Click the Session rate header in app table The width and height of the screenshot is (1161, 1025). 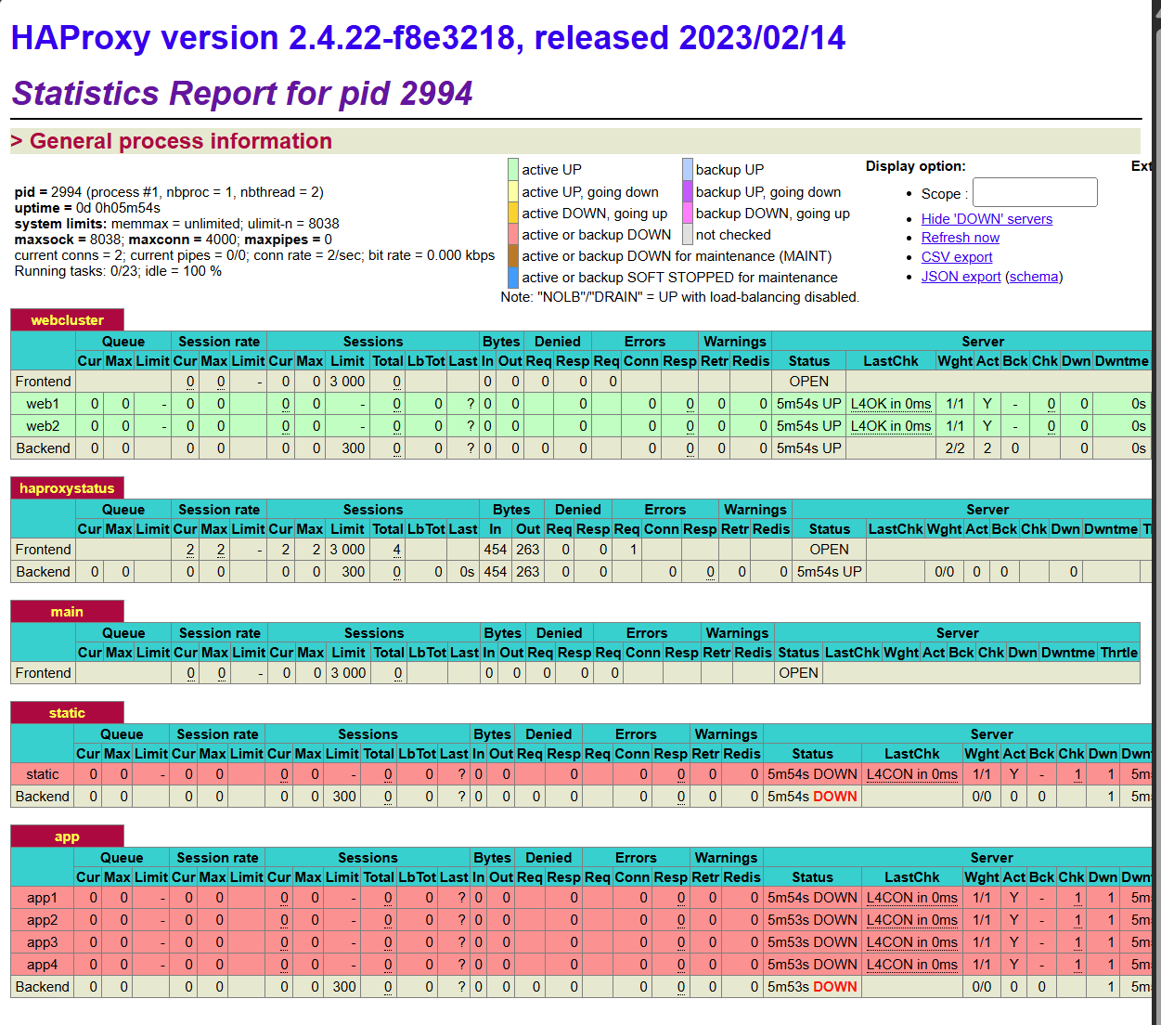click(217, 858)
